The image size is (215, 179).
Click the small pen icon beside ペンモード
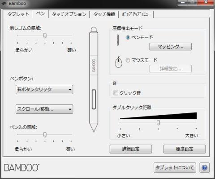pos(118,40)
